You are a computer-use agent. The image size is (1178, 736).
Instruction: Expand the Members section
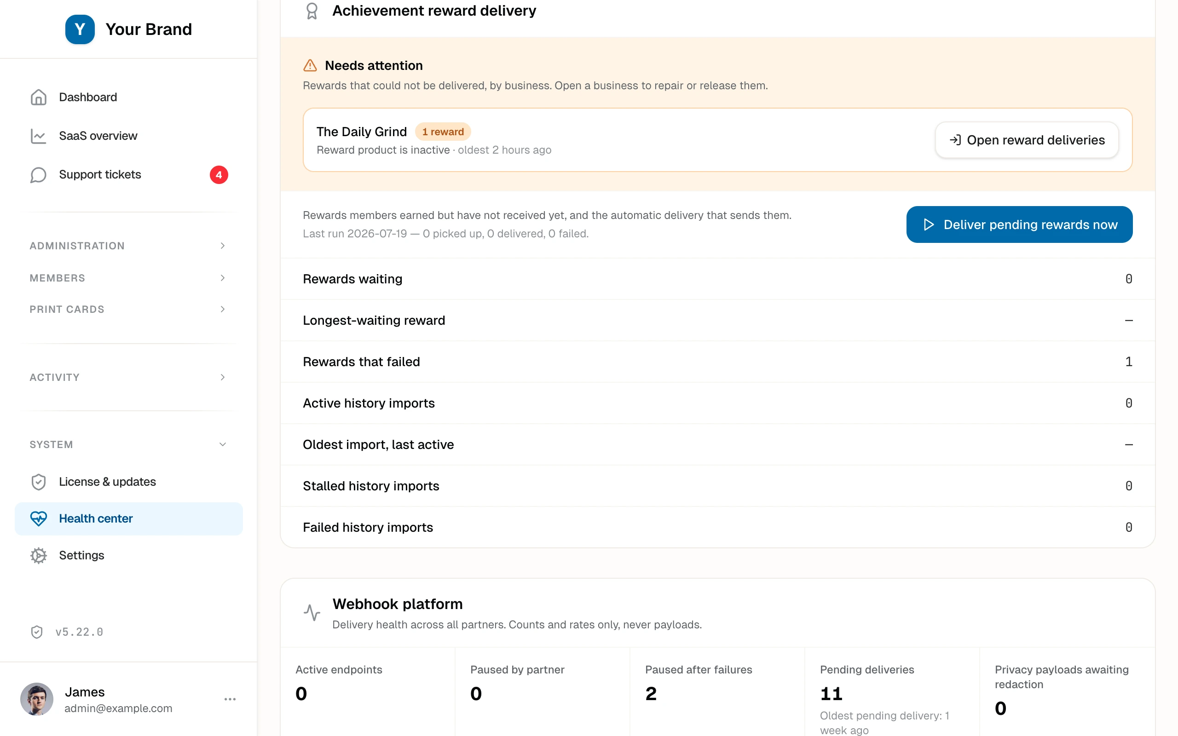(128, 278)
